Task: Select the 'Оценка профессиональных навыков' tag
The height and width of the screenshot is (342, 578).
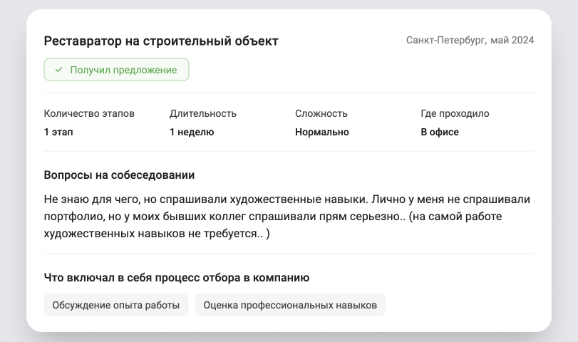Action: pos(290,305)
